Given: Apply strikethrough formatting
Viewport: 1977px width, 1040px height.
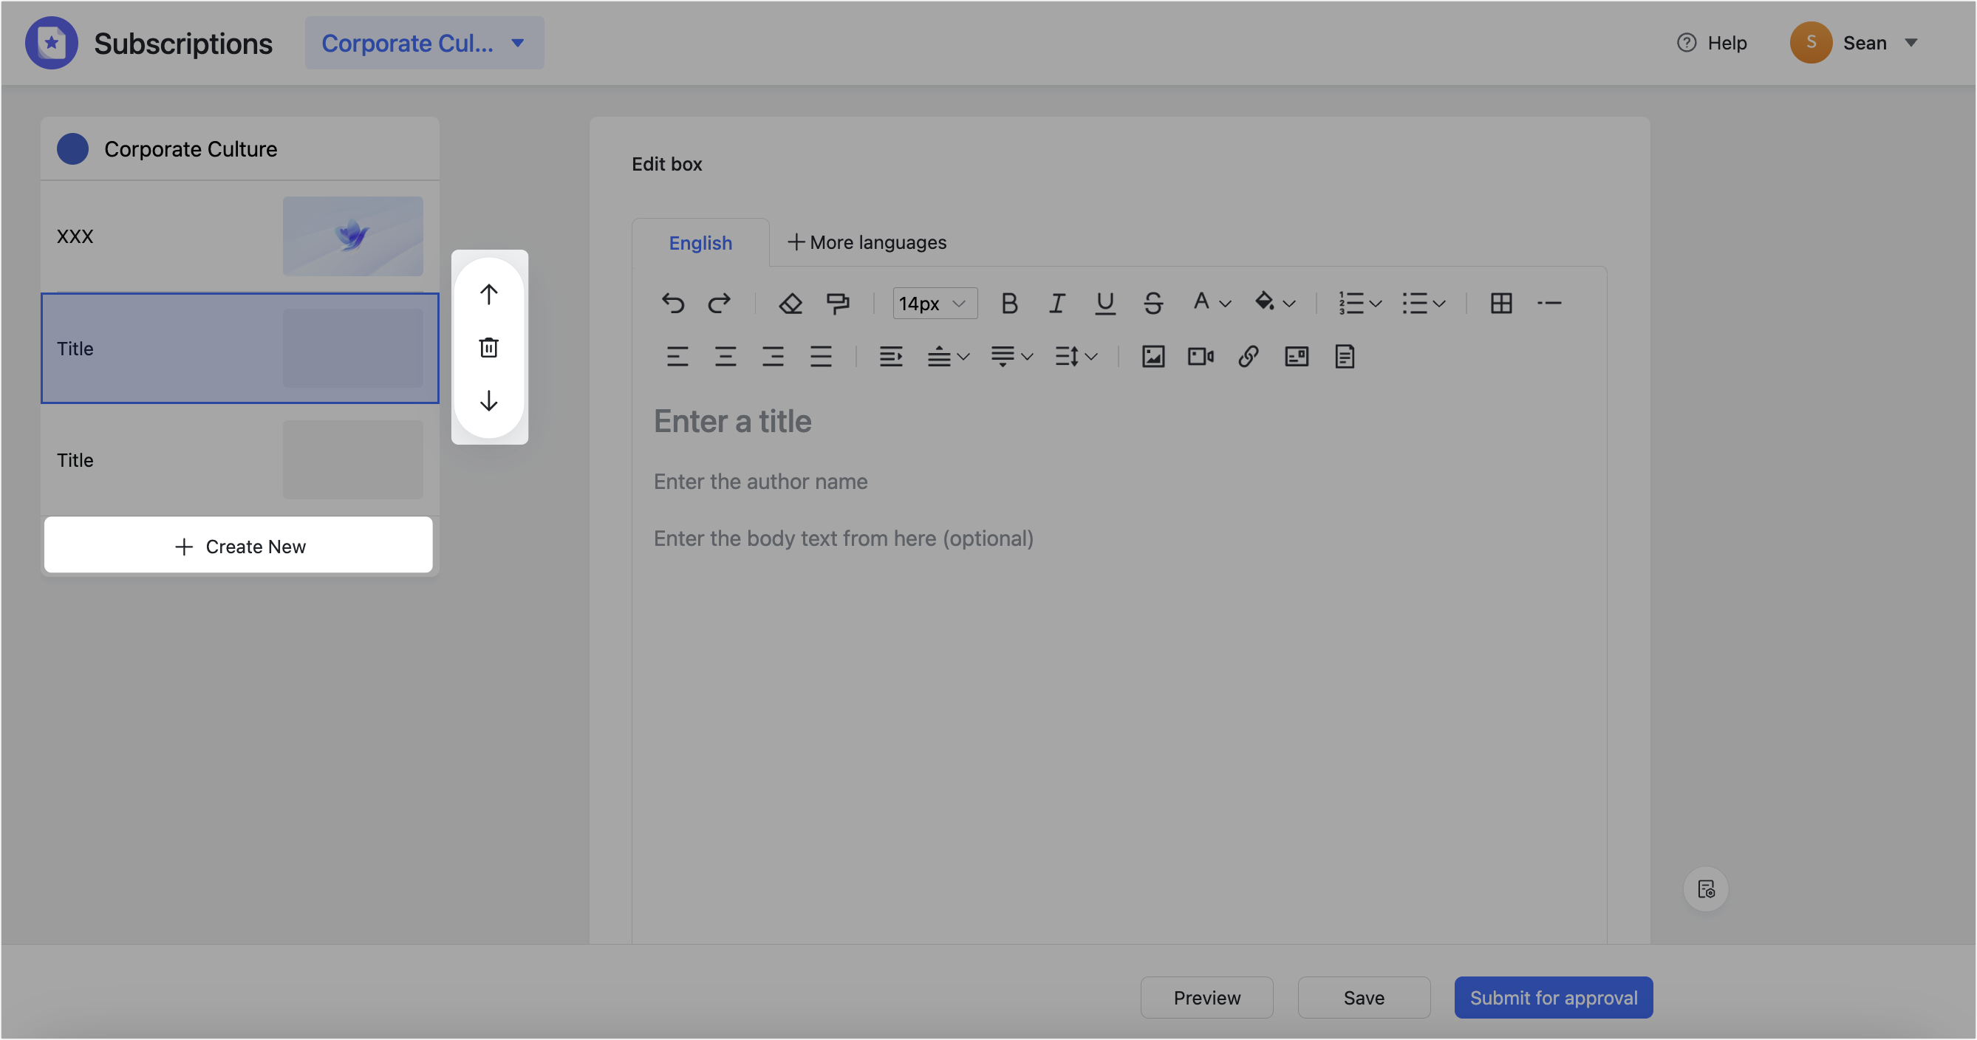Looking at the screenshot, I should click(1153, 303).
